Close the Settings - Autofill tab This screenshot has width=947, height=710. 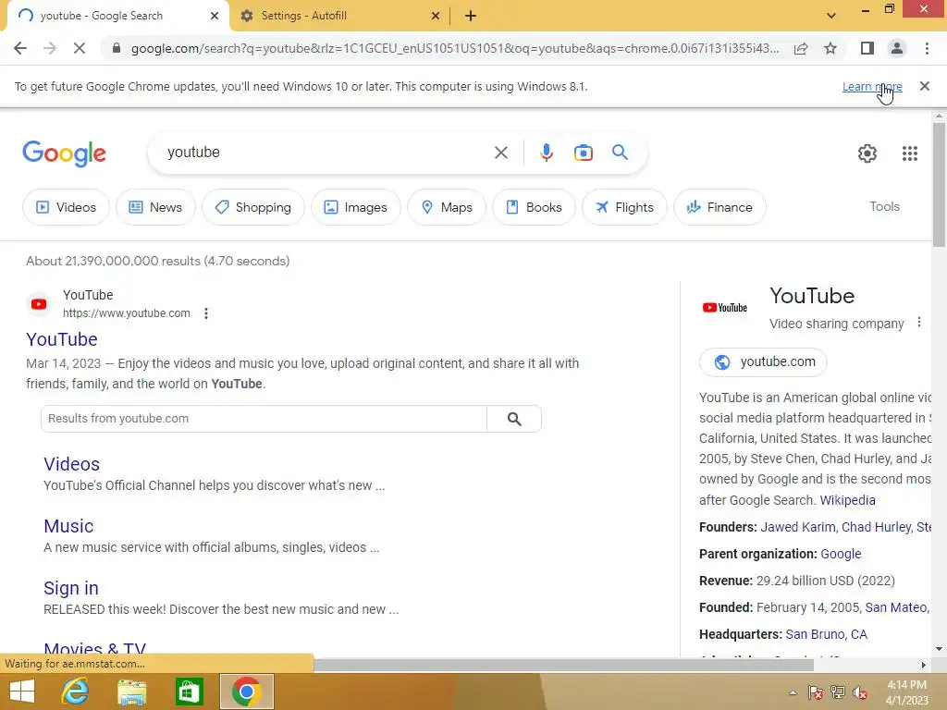[x=435, y=16]
